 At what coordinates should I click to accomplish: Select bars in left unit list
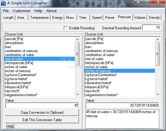(40, 47)
